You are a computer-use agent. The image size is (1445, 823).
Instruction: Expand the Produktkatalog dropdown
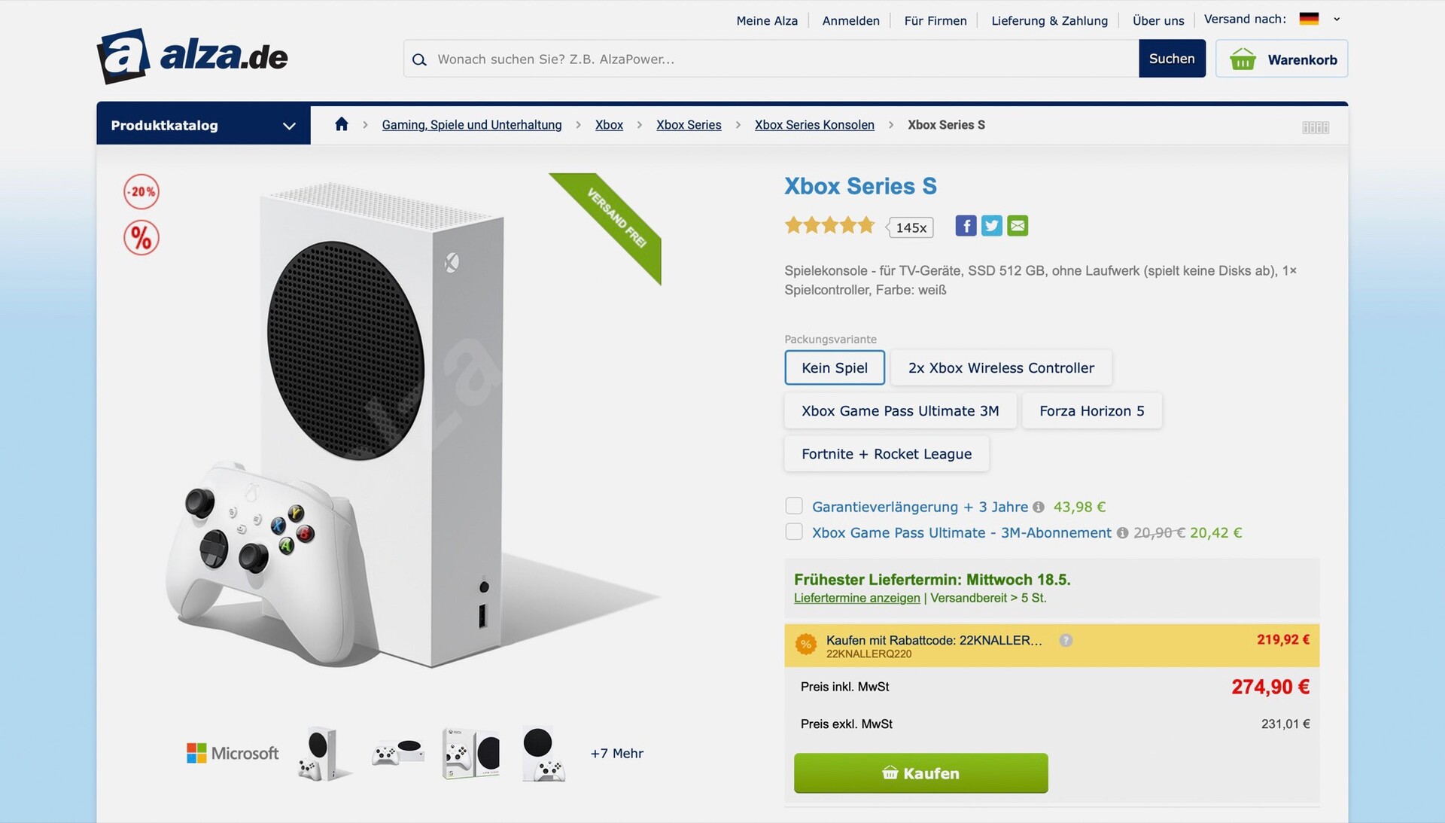point(203,125)
